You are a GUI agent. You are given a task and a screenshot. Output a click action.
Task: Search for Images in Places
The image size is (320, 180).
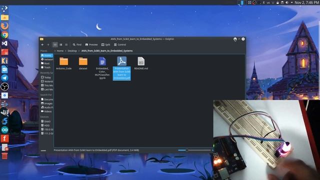pos(46,103)
